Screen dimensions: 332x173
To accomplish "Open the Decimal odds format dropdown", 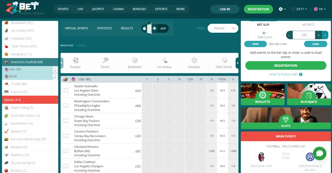I will point(223,28).
